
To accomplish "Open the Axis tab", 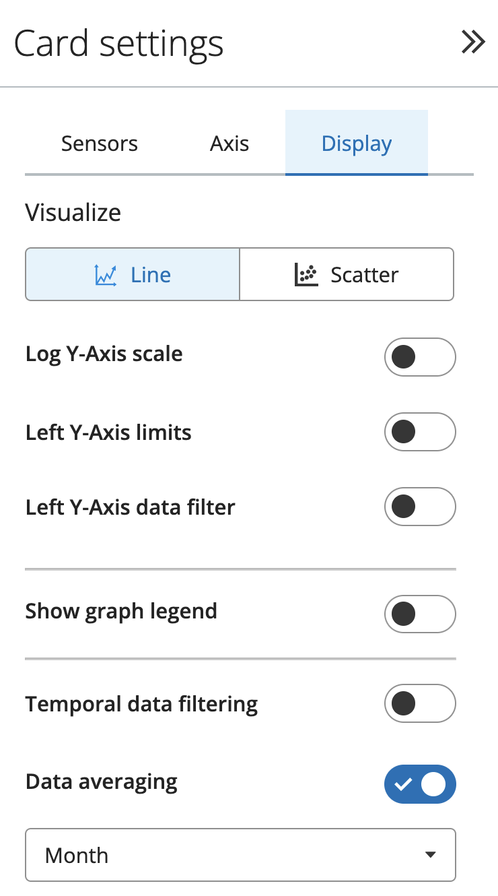I will point(229,143).
